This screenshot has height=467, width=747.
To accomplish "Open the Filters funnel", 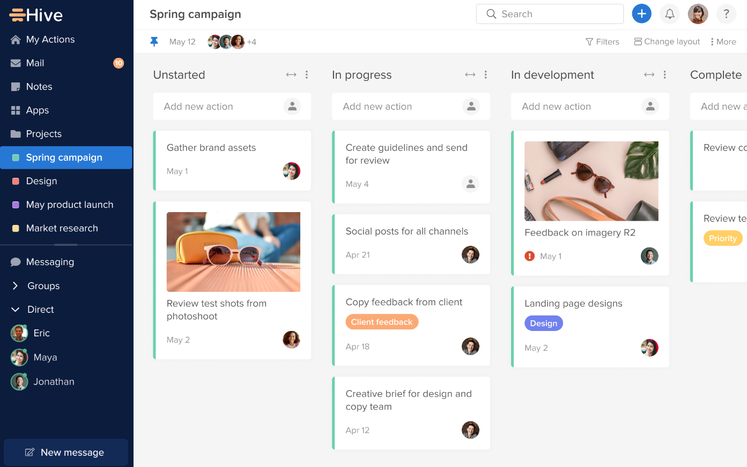I will coord(602,42).
